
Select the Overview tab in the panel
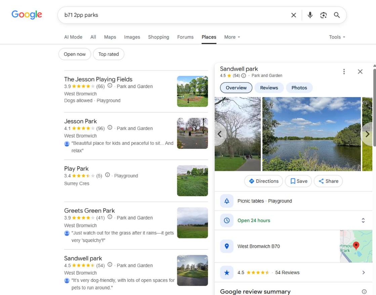(x=236, y=88)
